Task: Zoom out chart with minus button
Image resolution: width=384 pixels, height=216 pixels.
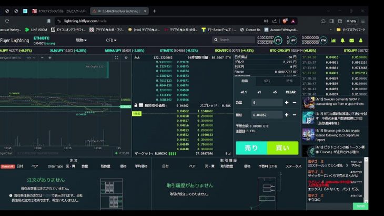Action: [x=42, y=58]
